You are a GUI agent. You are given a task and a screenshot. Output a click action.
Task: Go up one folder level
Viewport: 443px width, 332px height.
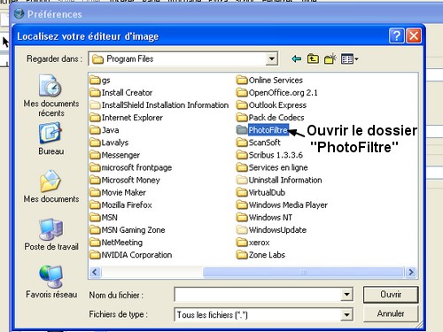[x=313, y=59]
